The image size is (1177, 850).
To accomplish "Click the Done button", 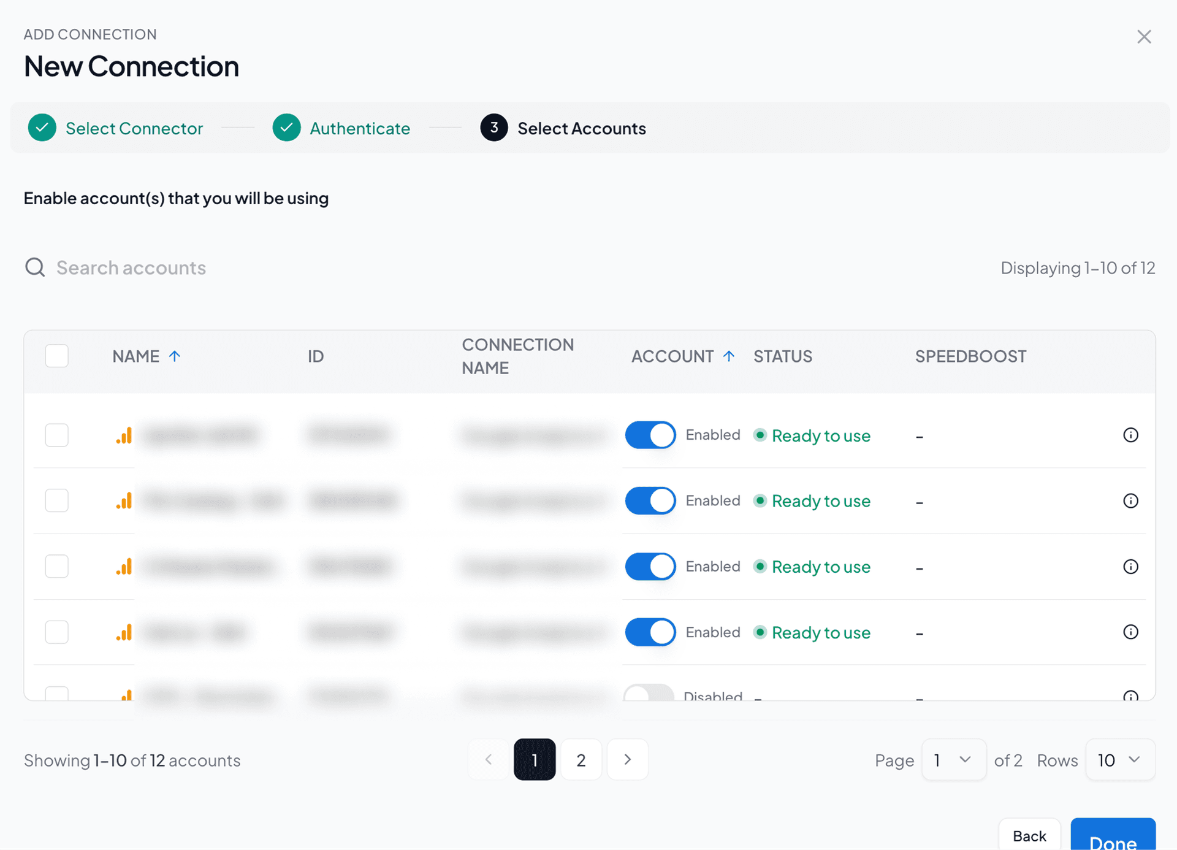I will tap(1113, 835).
